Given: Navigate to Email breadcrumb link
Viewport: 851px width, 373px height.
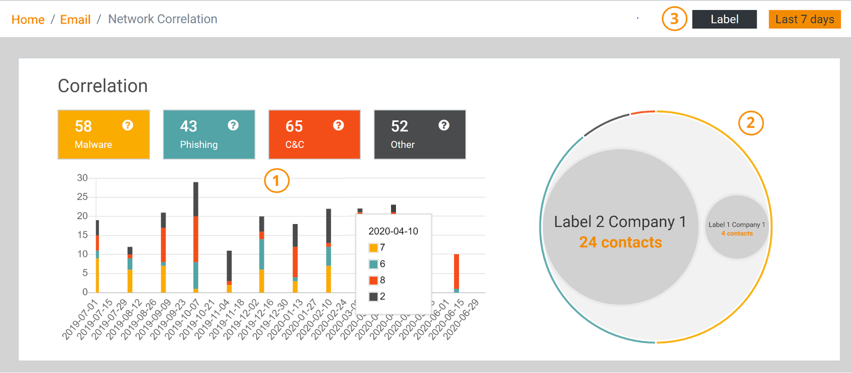Looking at the screenshot, I should click(75, 19).
